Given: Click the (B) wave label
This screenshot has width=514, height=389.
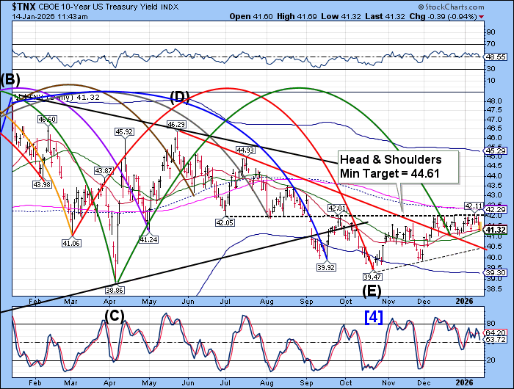Looking at the screenshot, I should (10, 80).
